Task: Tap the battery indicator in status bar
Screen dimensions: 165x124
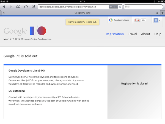Action: (163, 1)
